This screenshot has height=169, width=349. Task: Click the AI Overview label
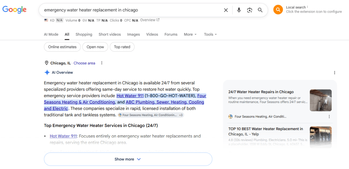(62, 73)
